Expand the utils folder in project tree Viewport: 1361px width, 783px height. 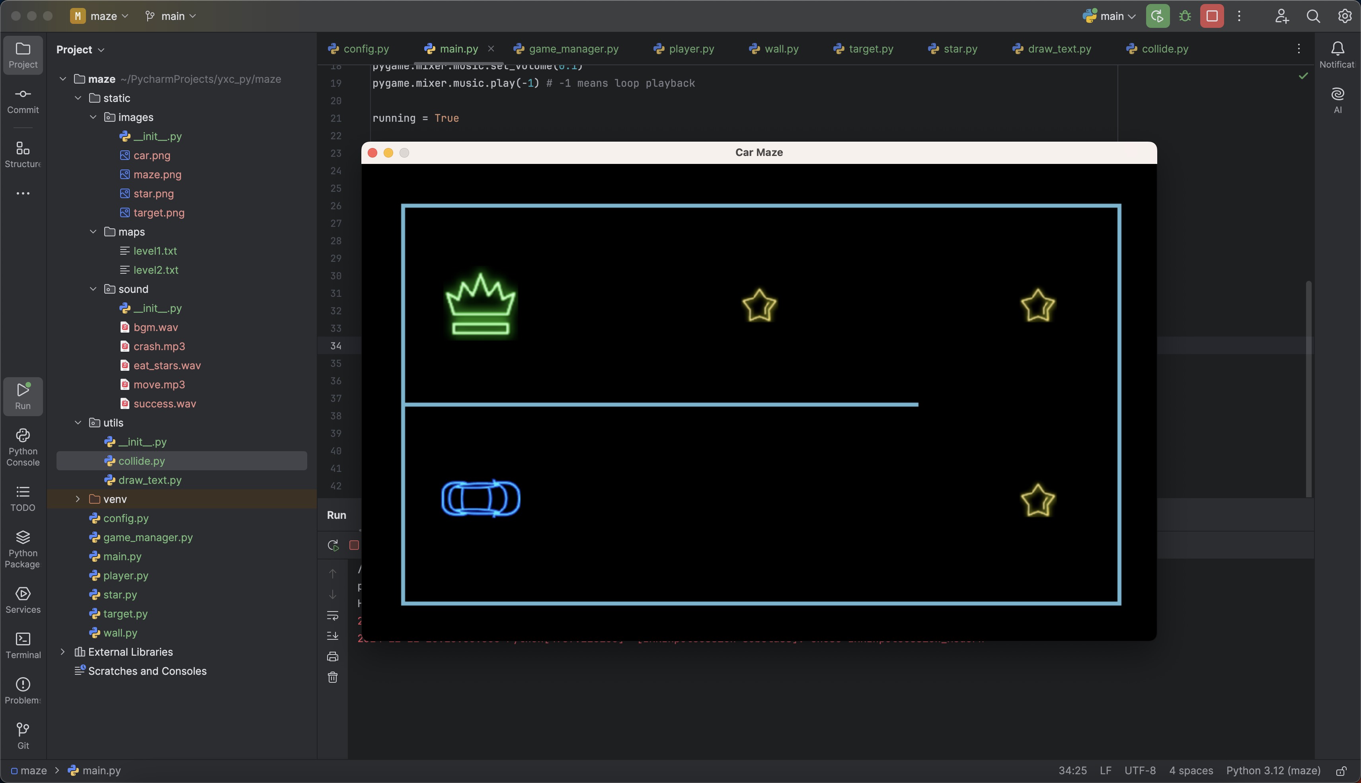point(78,423)
